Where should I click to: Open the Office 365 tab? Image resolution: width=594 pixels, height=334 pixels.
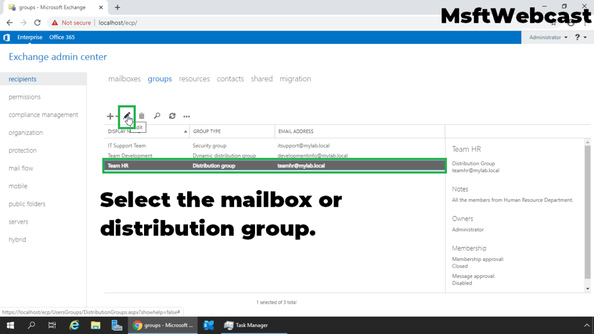[62, 37]
